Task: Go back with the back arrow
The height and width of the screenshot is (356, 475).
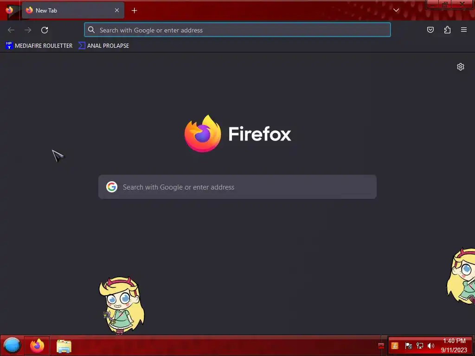Action: point(11,30)
